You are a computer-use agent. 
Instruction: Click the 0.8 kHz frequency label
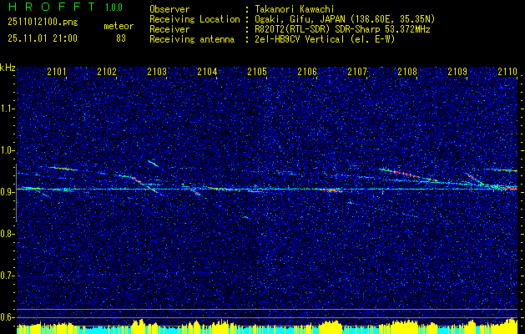8,234
